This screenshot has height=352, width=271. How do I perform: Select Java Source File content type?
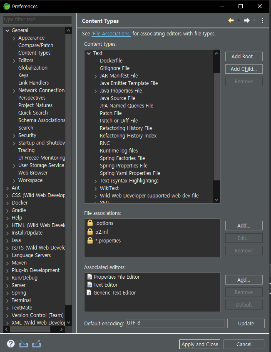[117, 98]
